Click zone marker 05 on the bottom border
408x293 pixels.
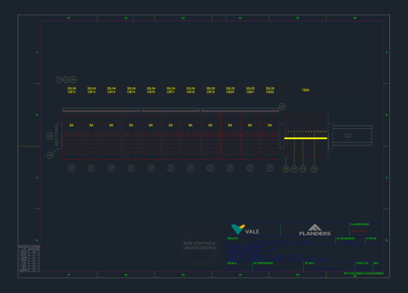[297, 275]
